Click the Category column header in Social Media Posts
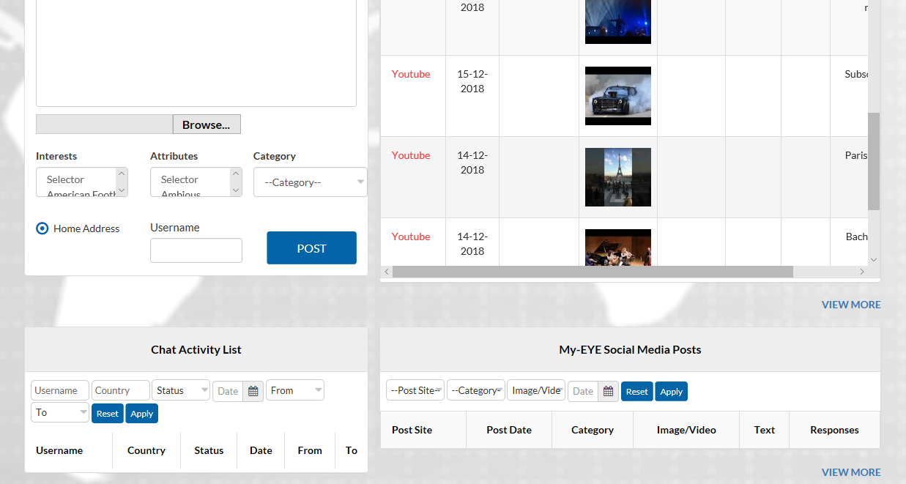906x484 pixels. coord(593,430)
